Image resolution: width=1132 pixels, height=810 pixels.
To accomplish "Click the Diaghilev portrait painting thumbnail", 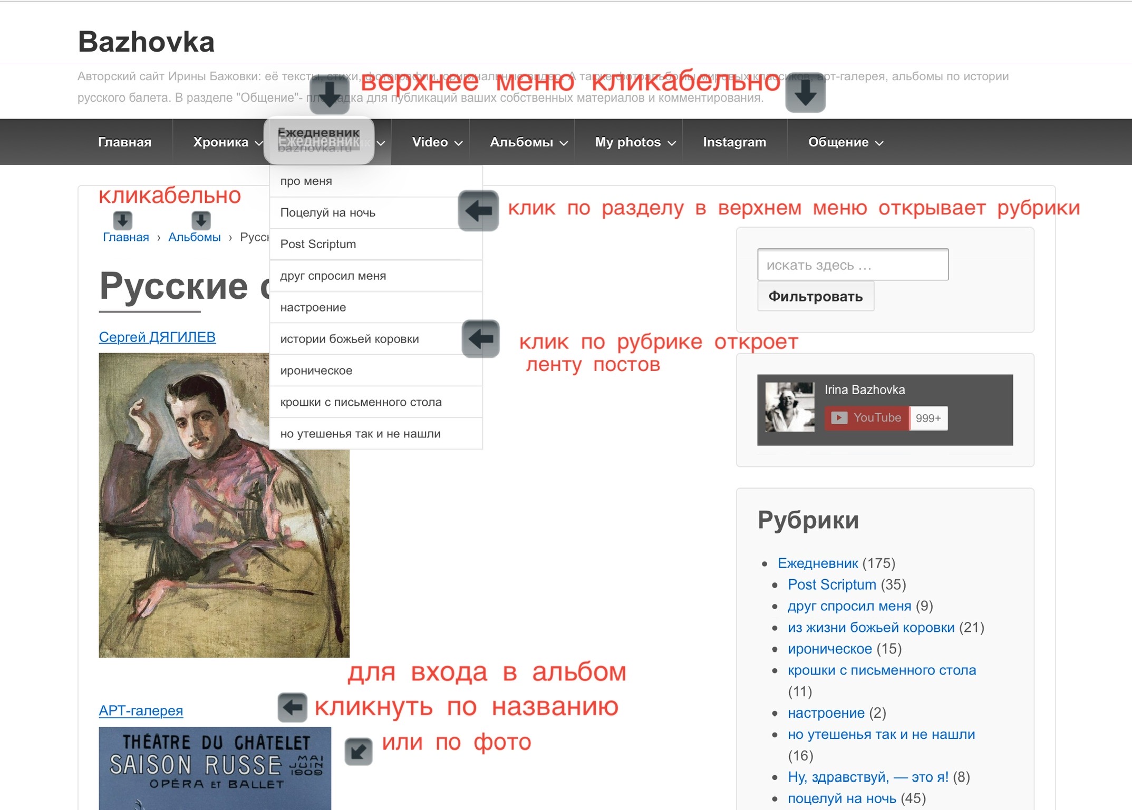I will pyautogui.click(x=224, y=505).
